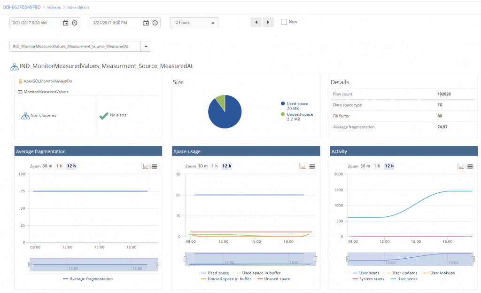Open the 12 hours duration dropdown

click(x=193, y=22)
